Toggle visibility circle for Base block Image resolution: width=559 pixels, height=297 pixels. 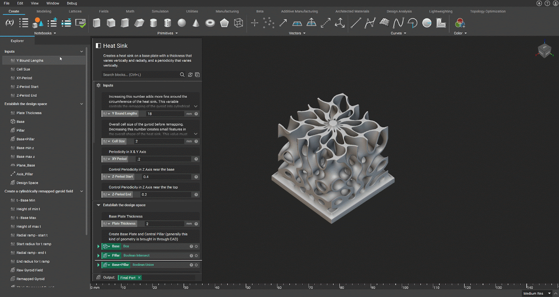tap(196, 246)
